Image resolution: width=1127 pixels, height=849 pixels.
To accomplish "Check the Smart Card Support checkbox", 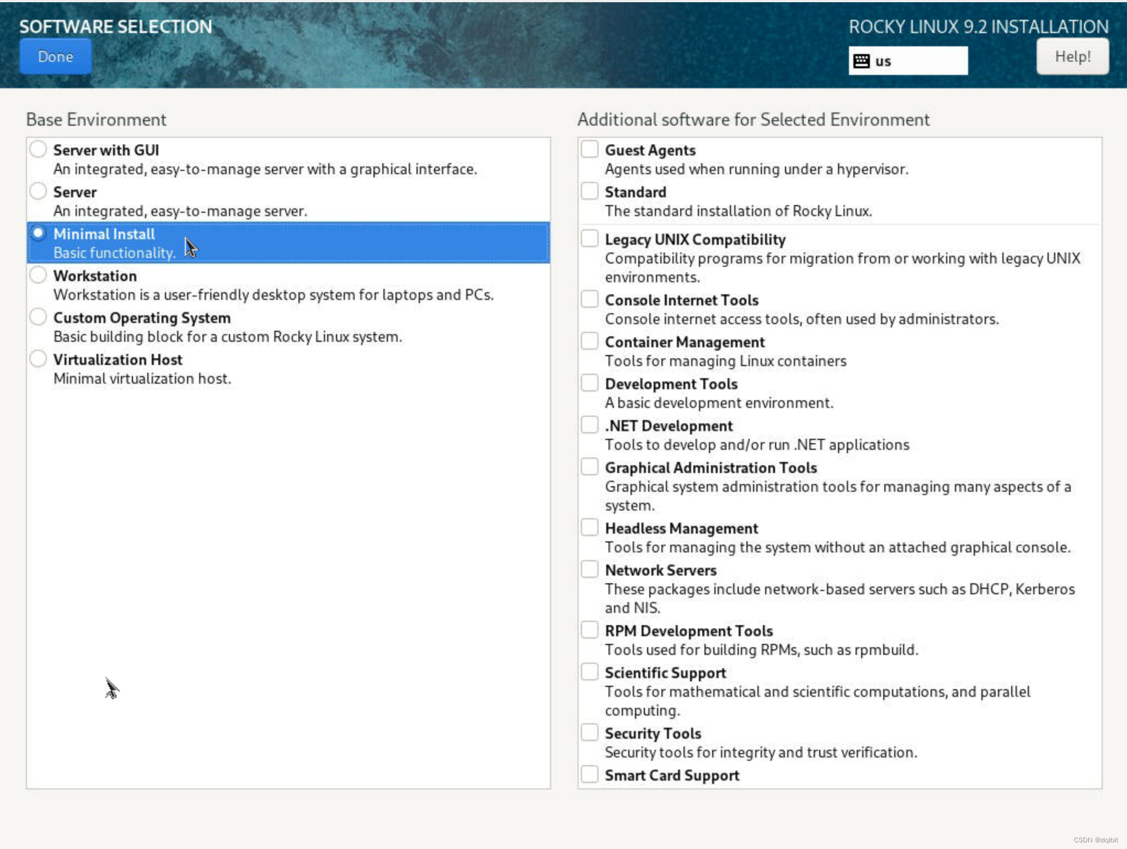I will click(x=589, y=774).
